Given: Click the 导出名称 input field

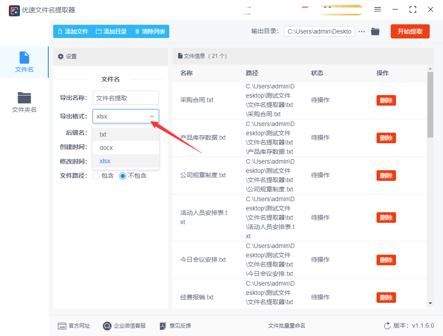Looking at the screenshot, I should click(x=126, y=98).
